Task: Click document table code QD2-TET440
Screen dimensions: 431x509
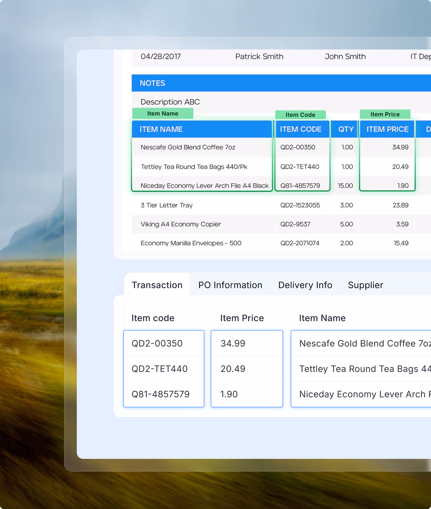Action: 300,167
